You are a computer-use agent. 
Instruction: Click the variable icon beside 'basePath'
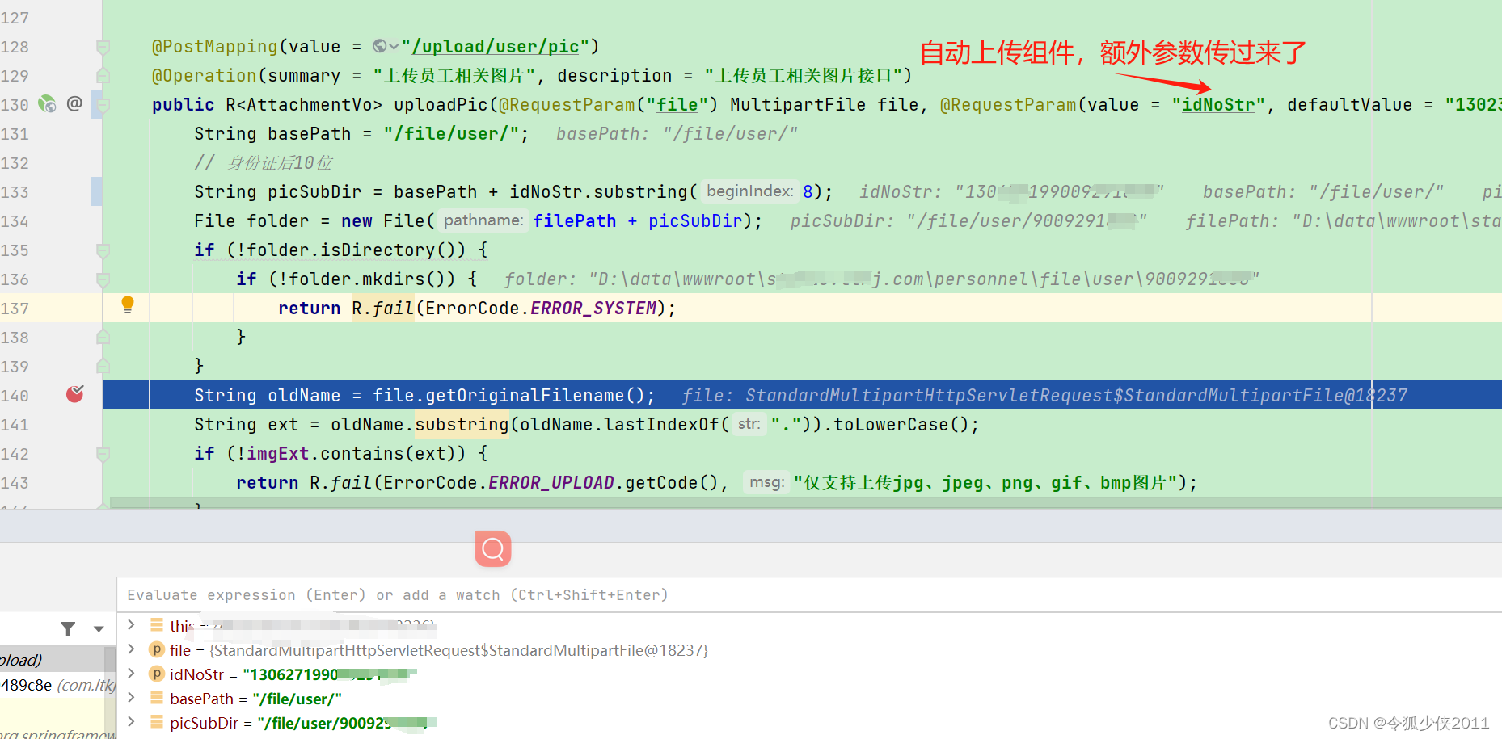(x=157, y=698)
